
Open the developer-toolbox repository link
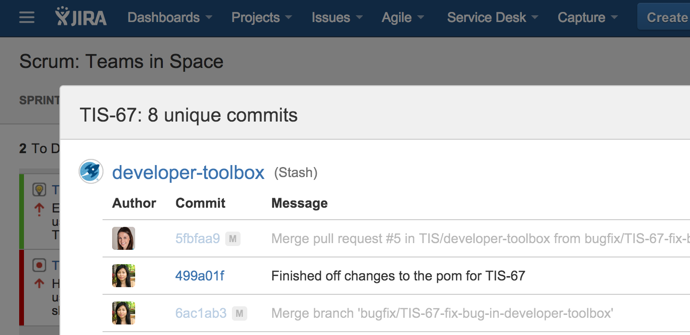pyautogui.click(x=188, y=172)
